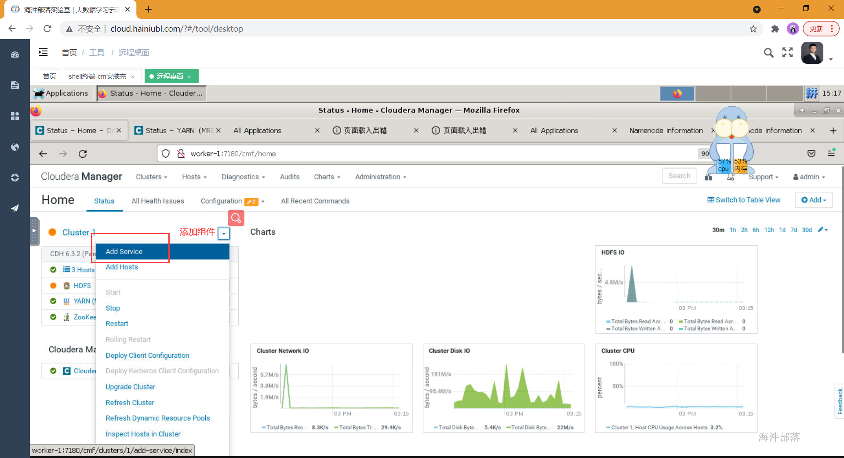Viewport: 844px width, 458px height.
Task: Open the XFCE Applications menu
Action: click(61, 93)
